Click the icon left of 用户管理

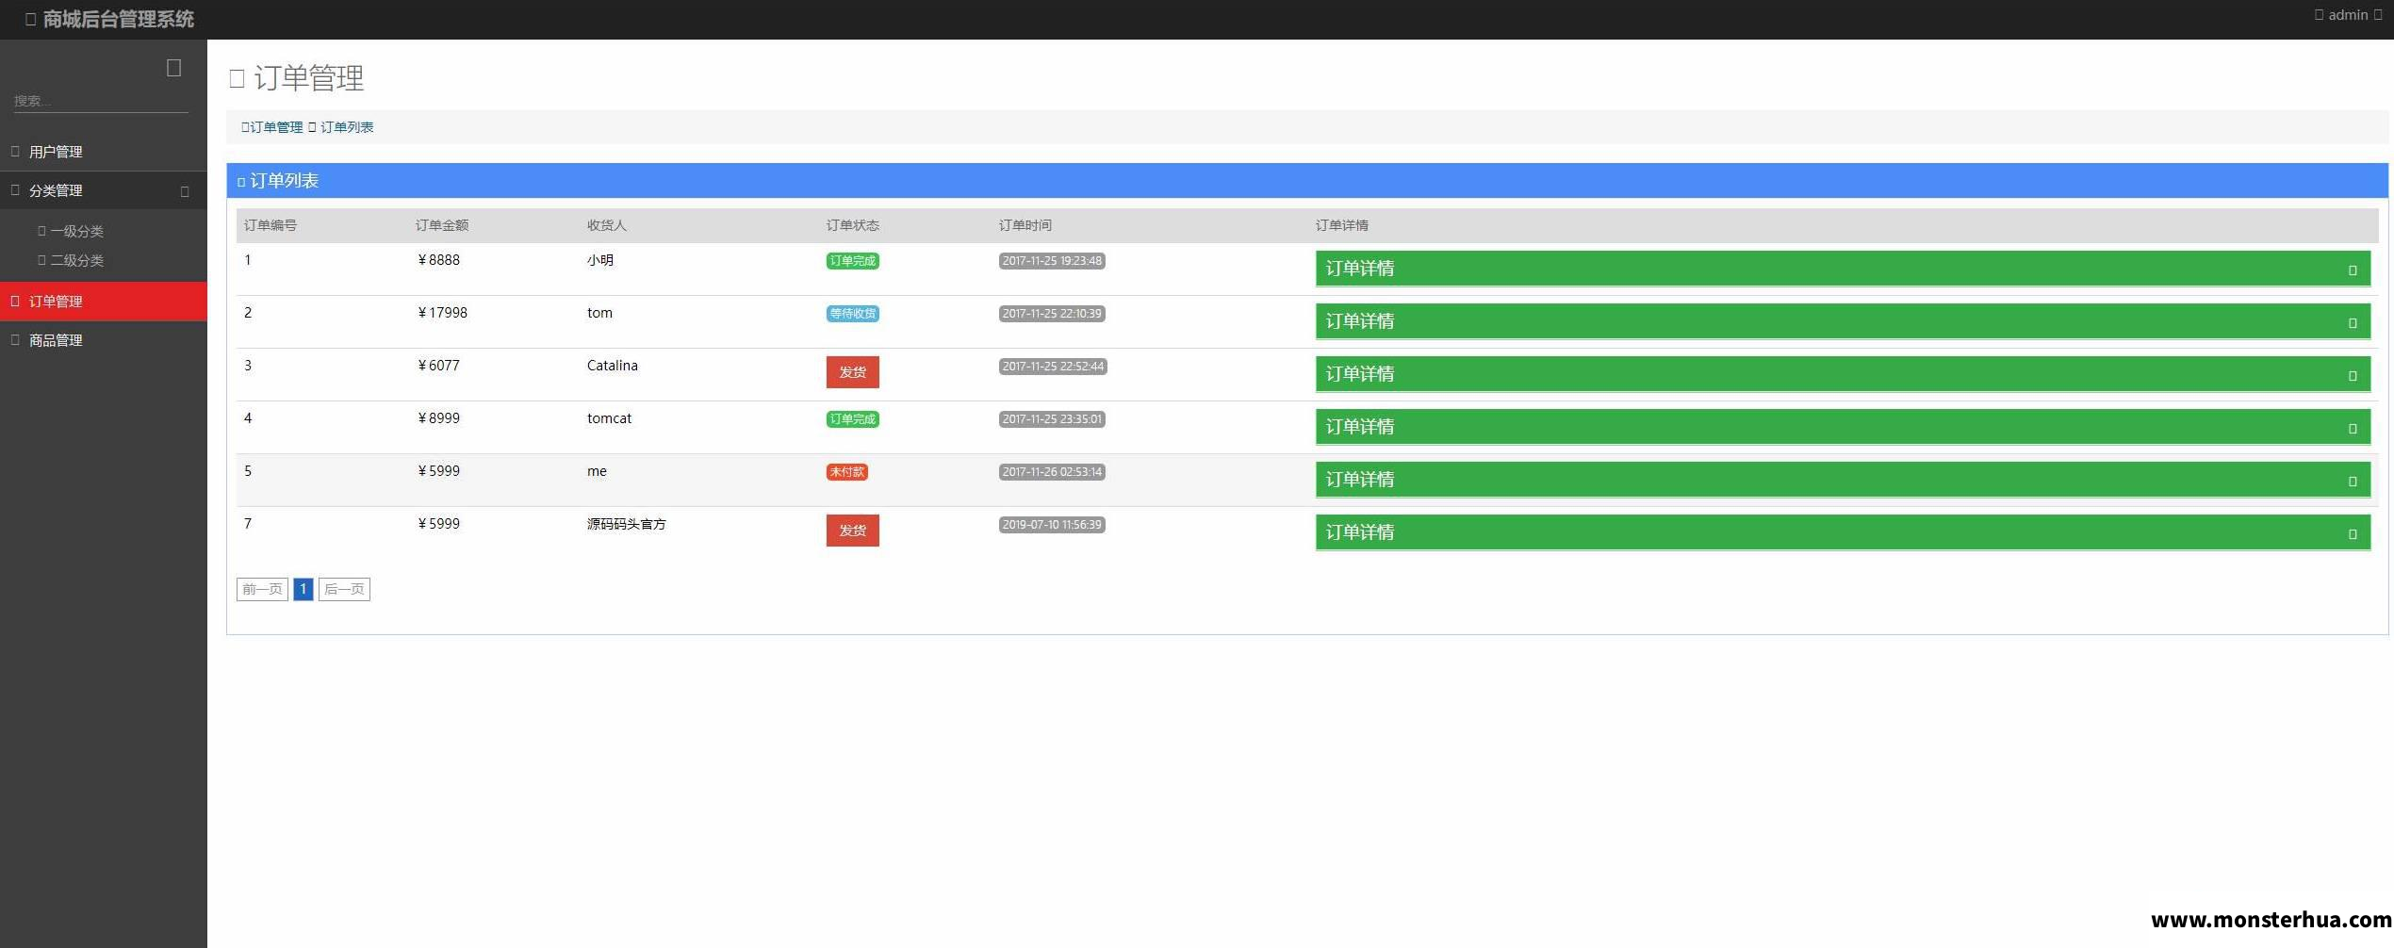15,151
